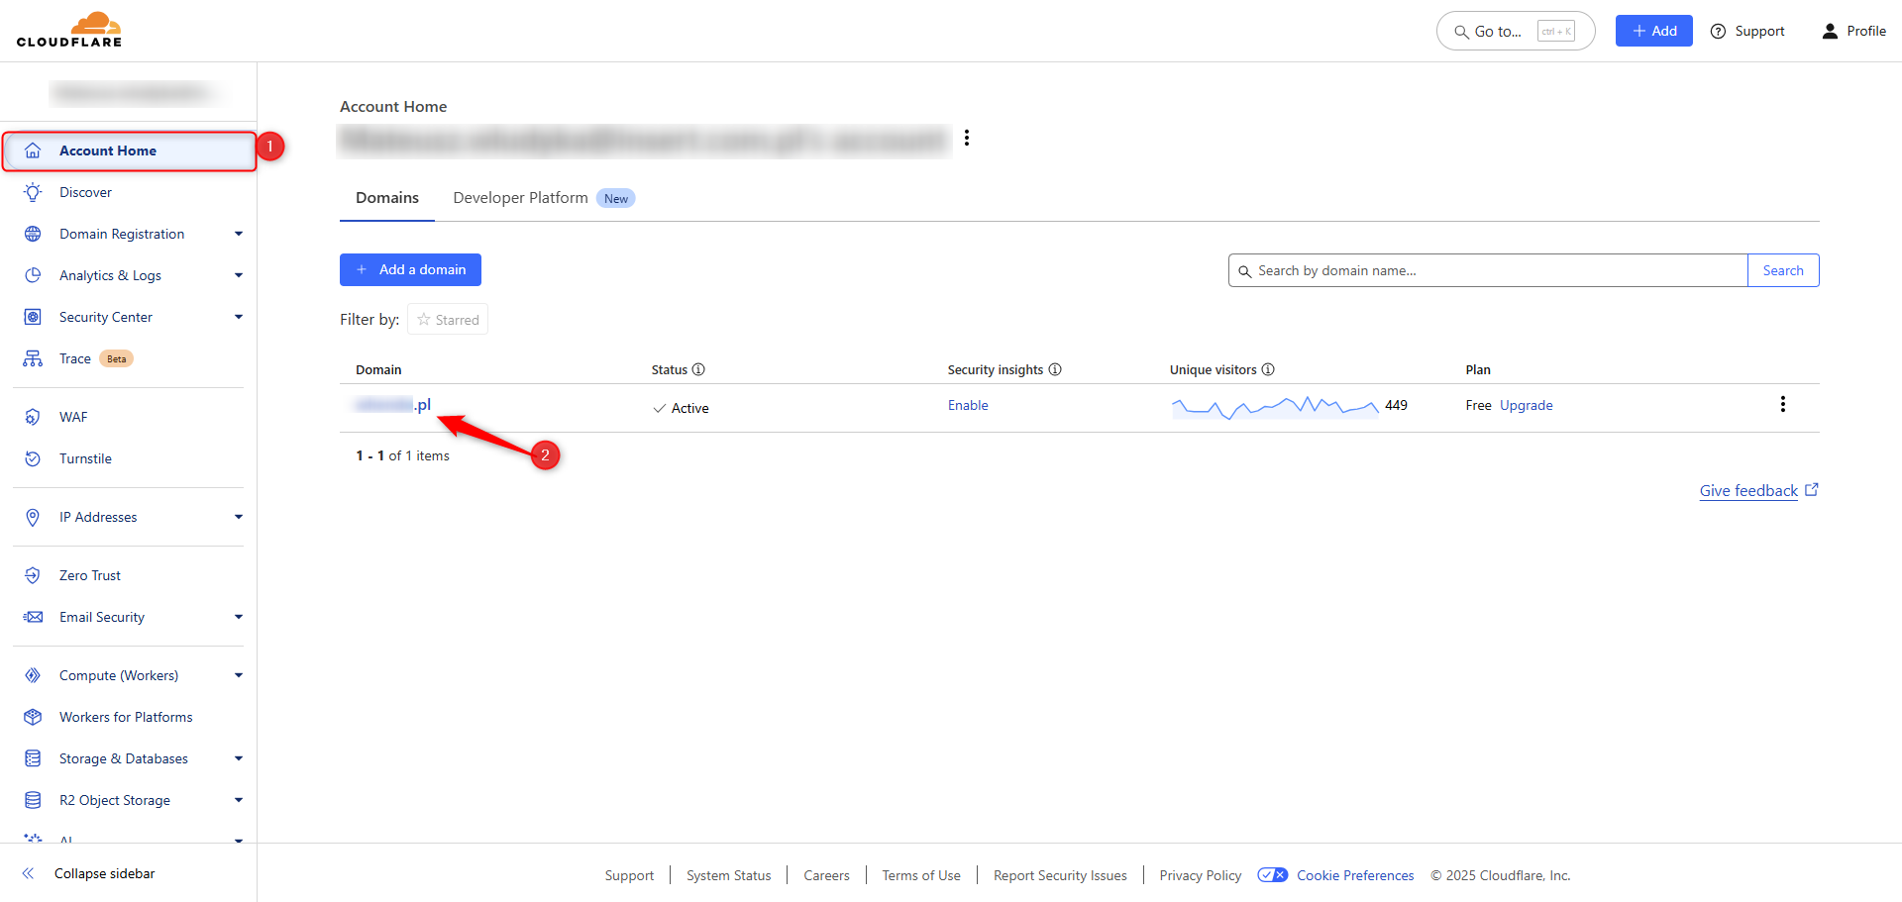This screenshot has height=902, width=1902.
Task: Click the Compute (Workers) icon
Action: (x=33, y=675)
